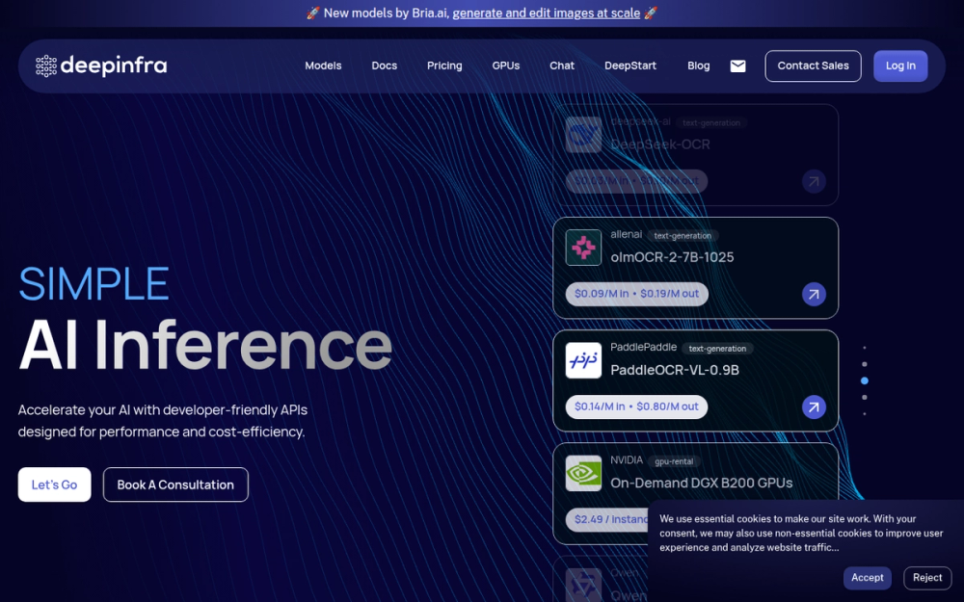Image resolution: width=964 pixels, height=602 pixels.
Task: Click text-generation tag on PaddlePaddle card
Action: point(717,349)
